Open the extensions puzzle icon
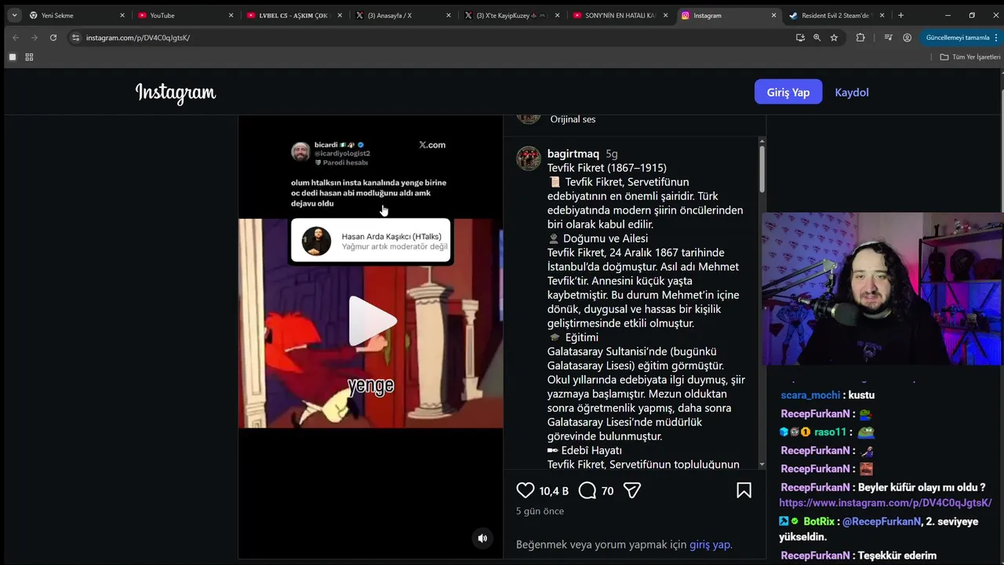This screenshot has width=1004, height=565. click(860, 37)
